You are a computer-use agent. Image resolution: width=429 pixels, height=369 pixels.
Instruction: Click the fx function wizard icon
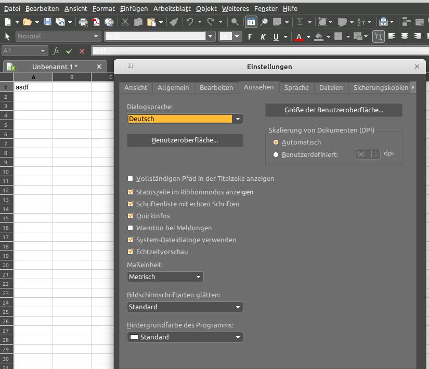56,51
